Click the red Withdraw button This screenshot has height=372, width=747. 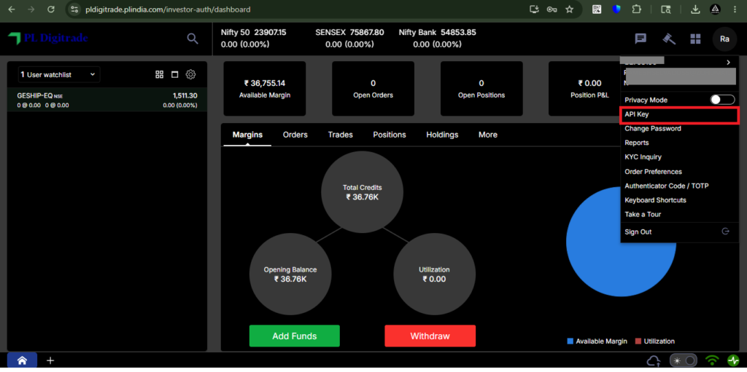point(430,336)
